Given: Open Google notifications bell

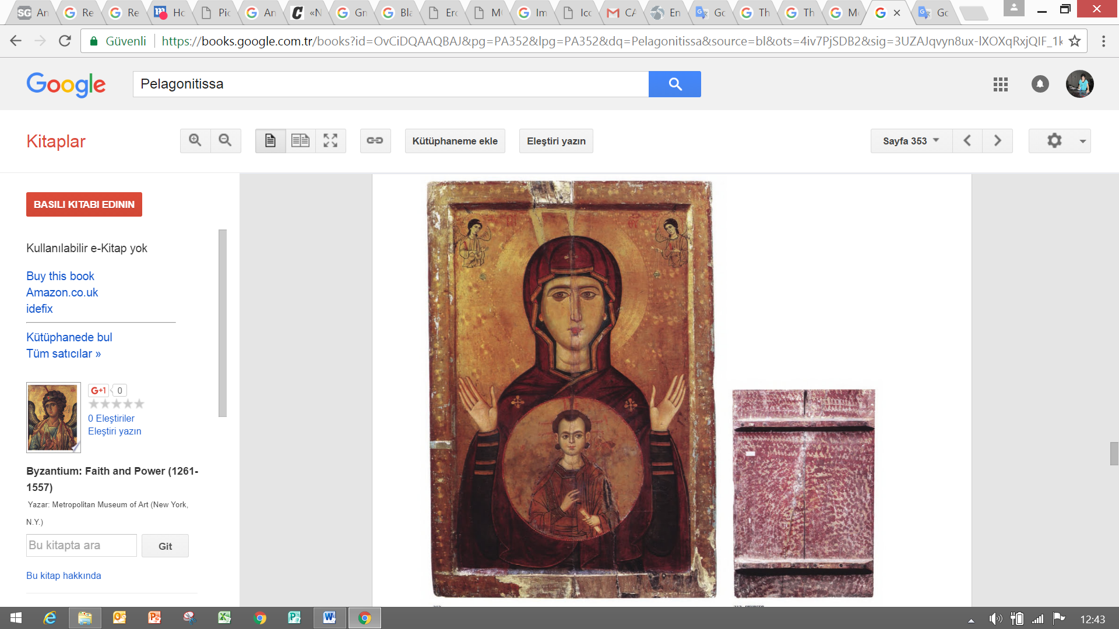Looking at the screenshot, I should point(1040,84).
